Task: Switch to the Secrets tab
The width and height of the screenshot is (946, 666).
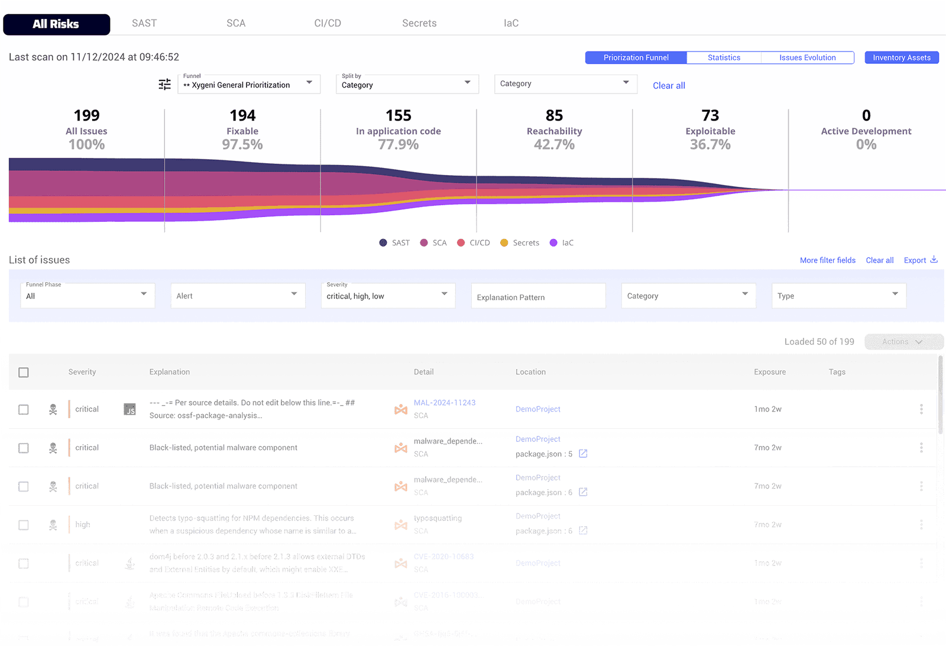Action: [x=419, y=24]
